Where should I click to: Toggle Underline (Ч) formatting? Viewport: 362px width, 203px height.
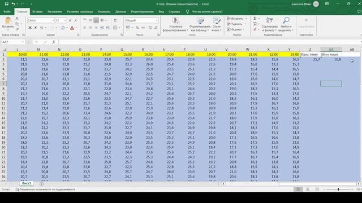point(41,28)
